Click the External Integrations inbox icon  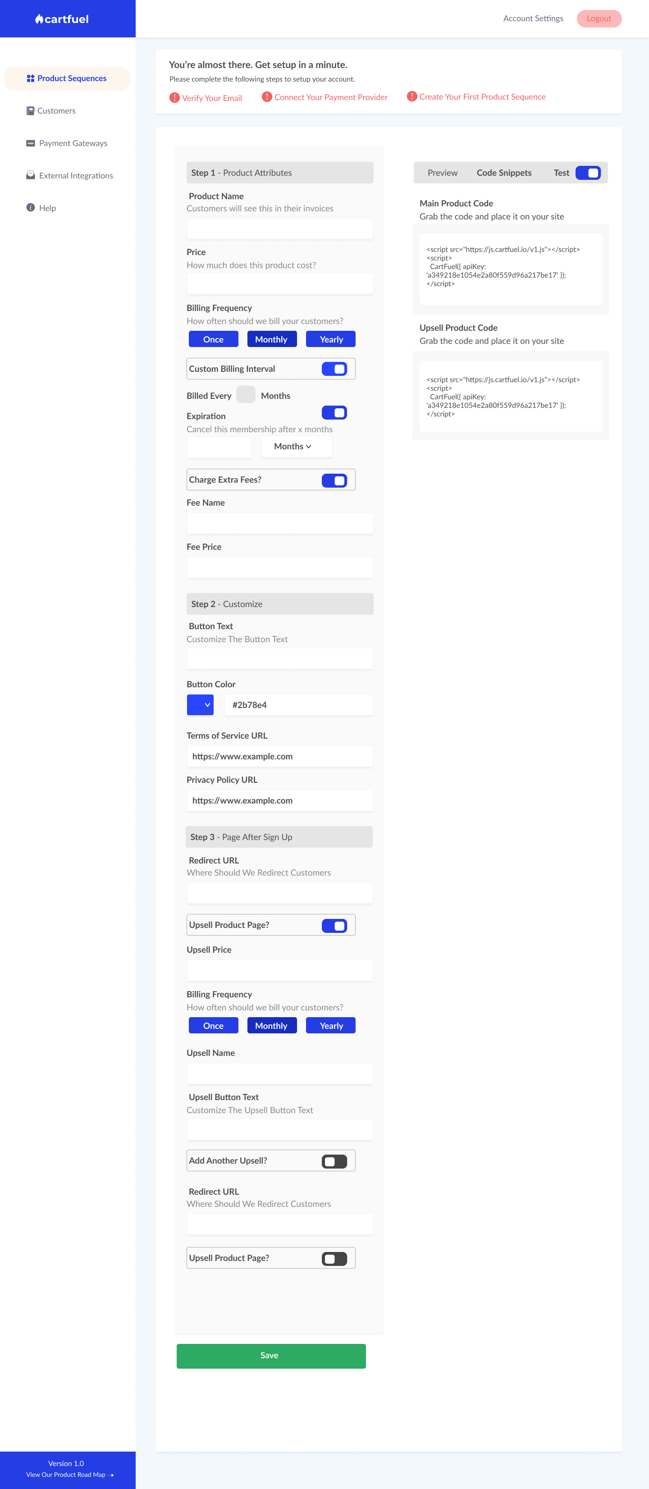tap(31, 176)
